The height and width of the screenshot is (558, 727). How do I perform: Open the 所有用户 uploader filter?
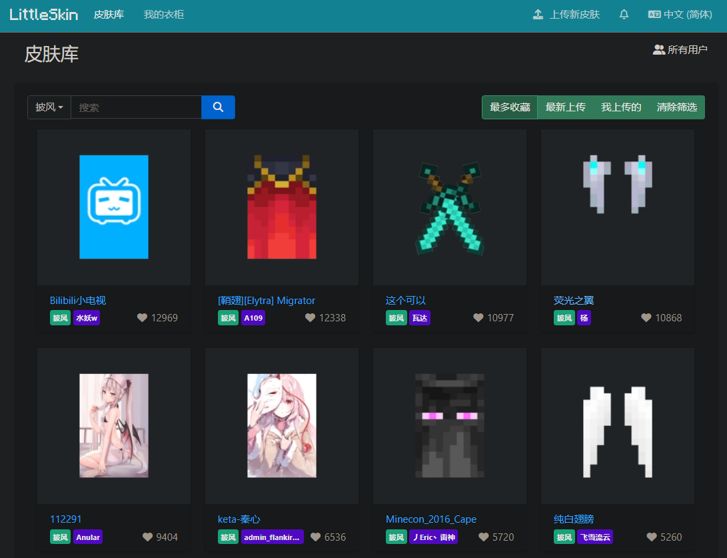pyautogui.click(x=680, y=49)
